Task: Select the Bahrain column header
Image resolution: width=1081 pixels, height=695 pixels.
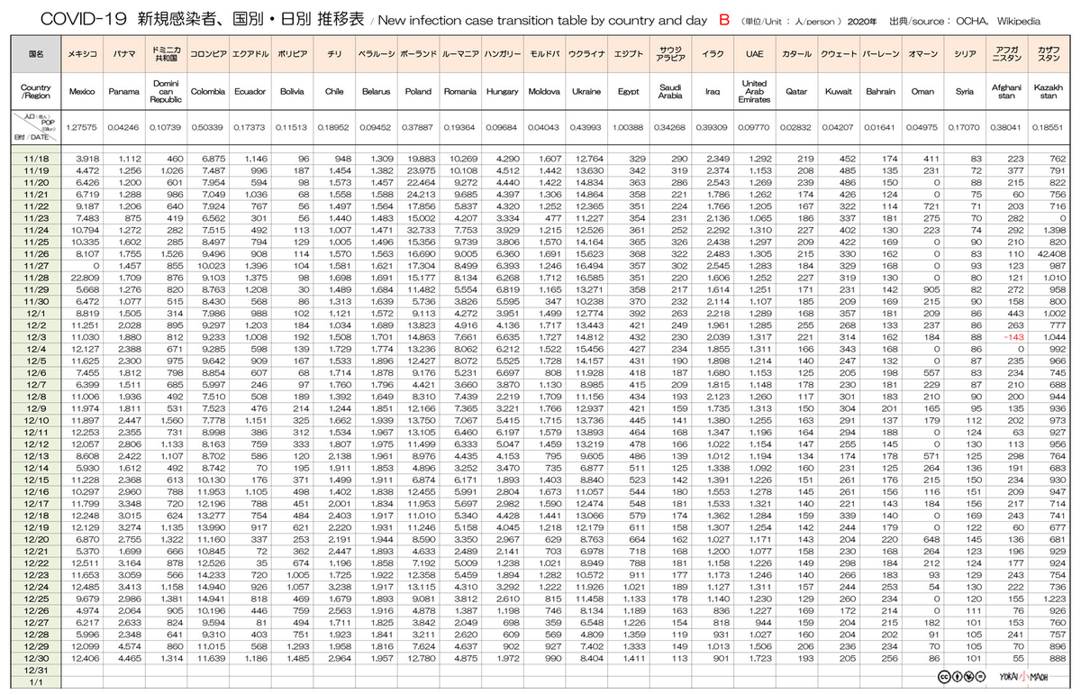Action: click(x=880, y=90)
